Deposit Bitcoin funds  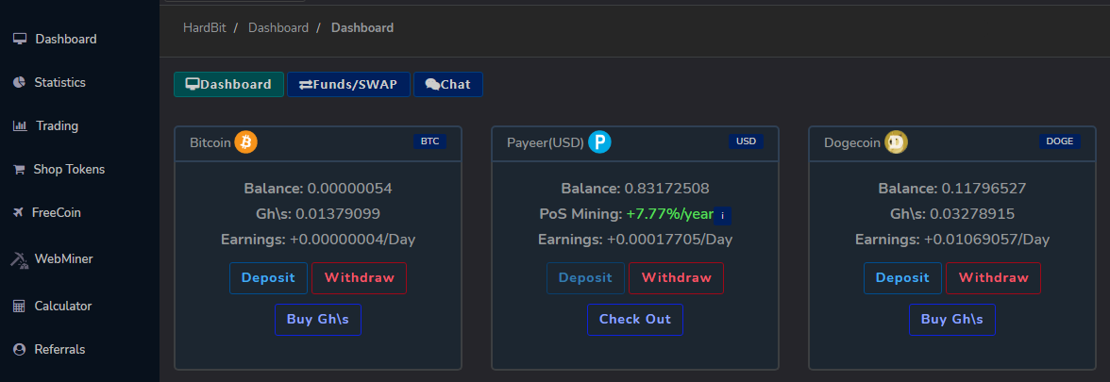click(x=268, y=278)
